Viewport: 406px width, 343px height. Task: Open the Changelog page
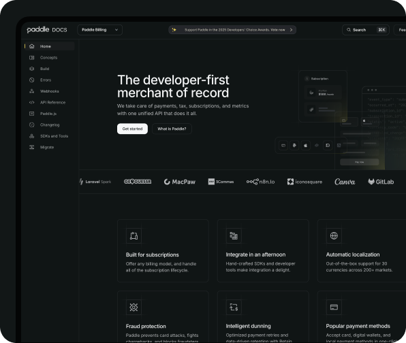click(x=50, y=125)
